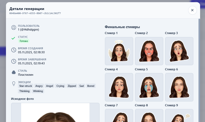Click the Winking emotion tag
The width and height of the screenshot is (205, 122).
[x=38, y=91]
